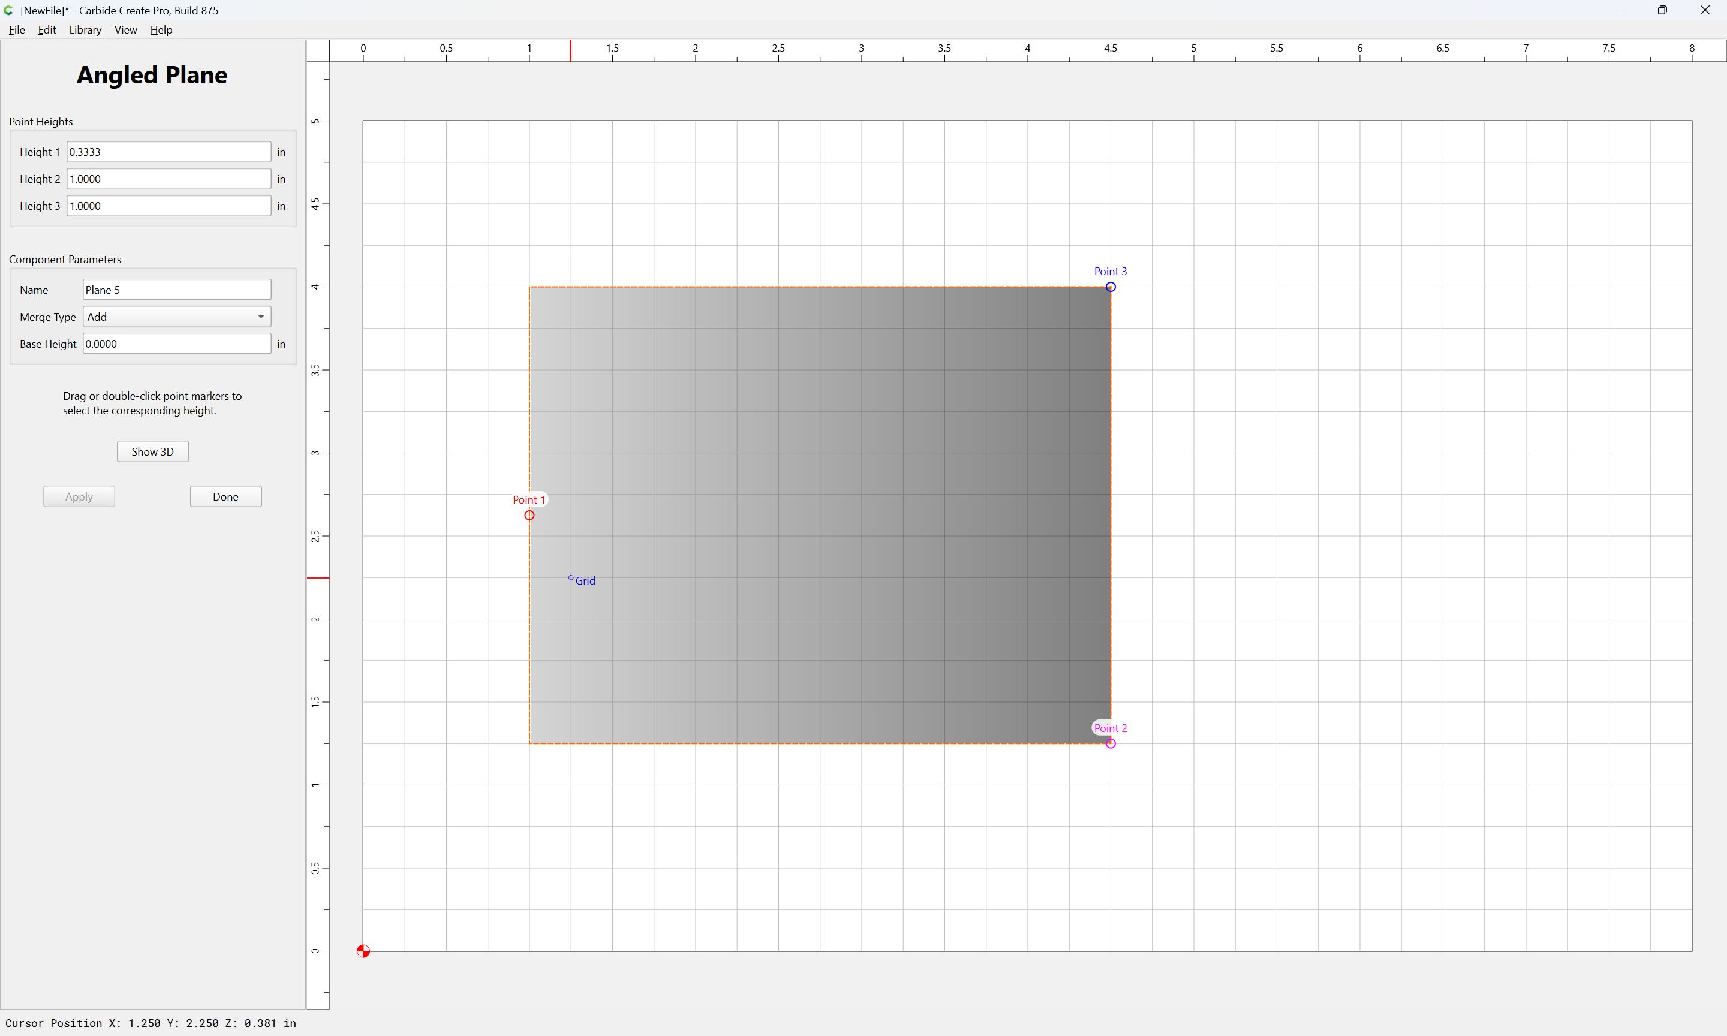
Task: Minimize the Carbide Create window
Action: [x=1621, y=10]
